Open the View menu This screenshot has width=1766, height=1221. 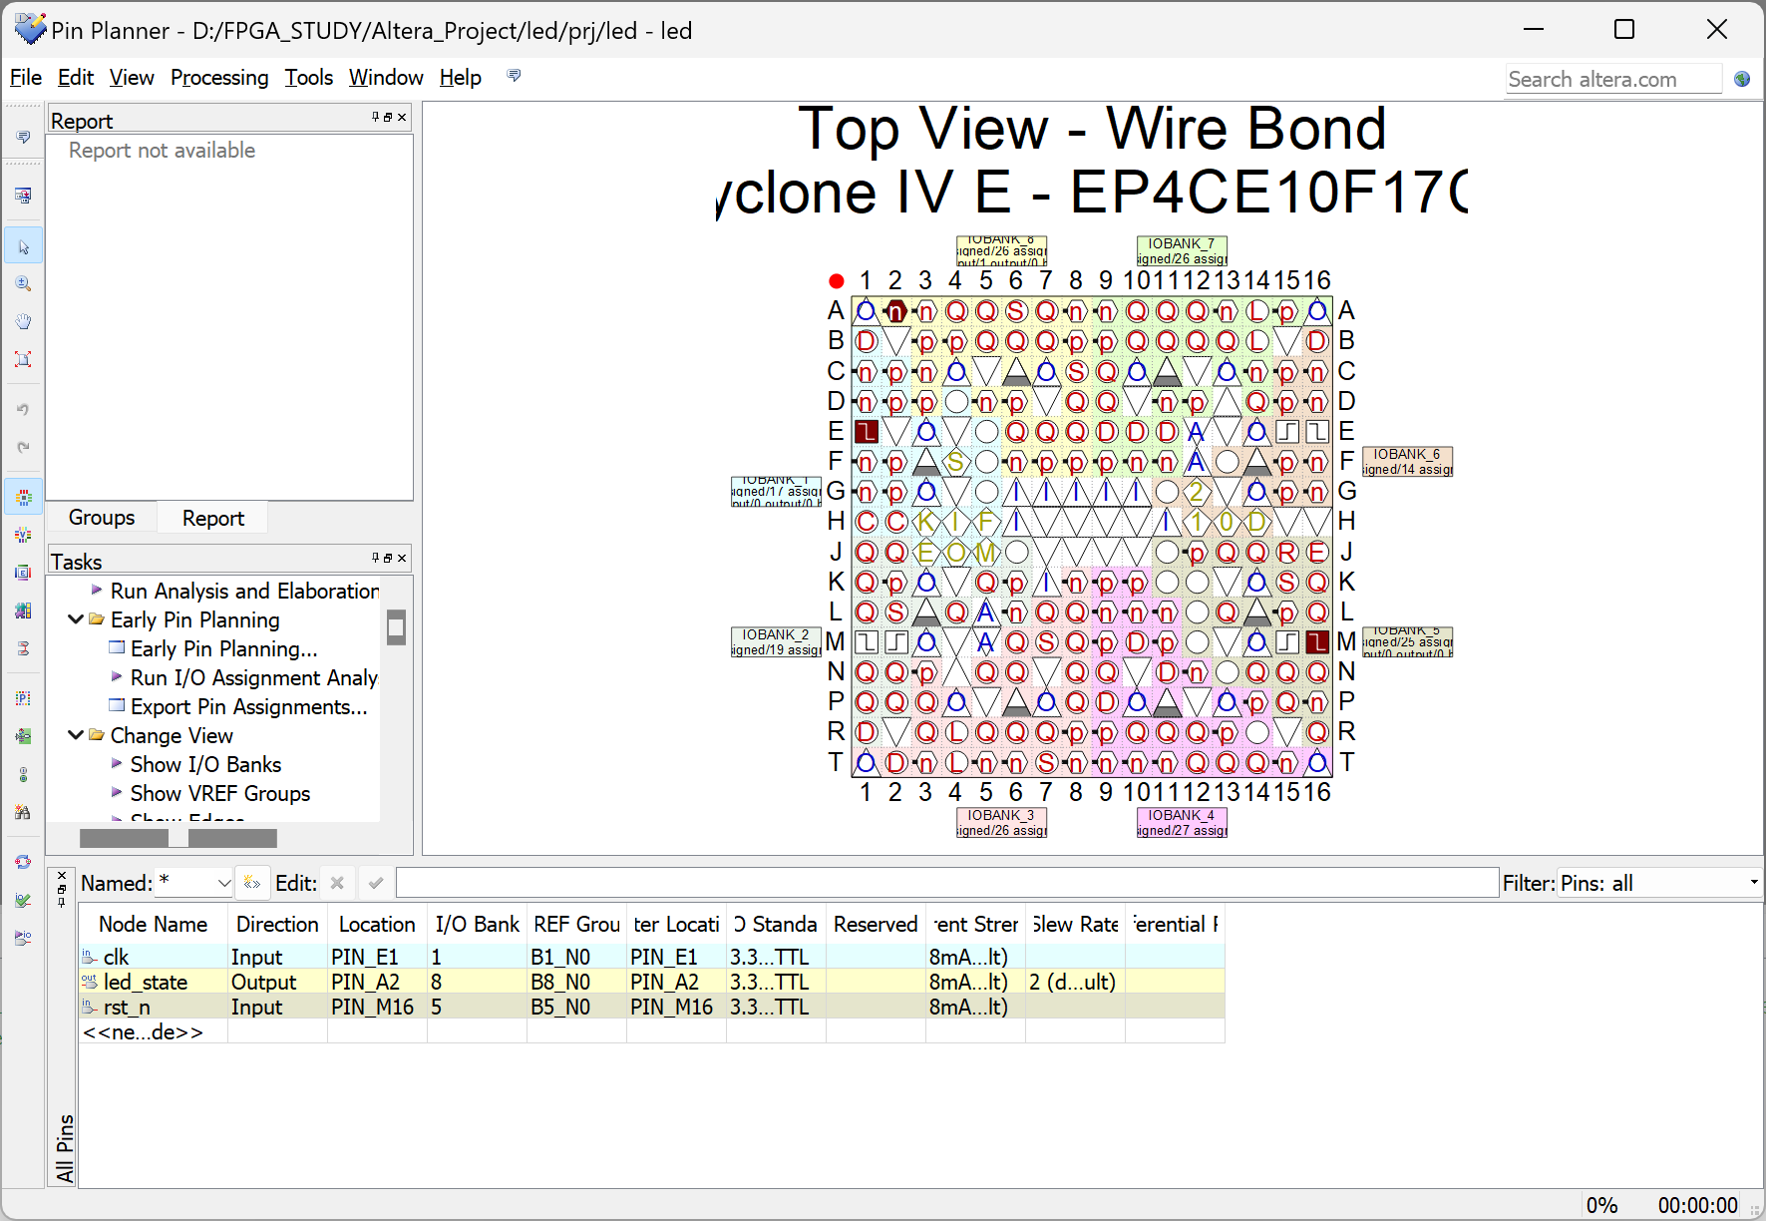(x=132, y=77)
